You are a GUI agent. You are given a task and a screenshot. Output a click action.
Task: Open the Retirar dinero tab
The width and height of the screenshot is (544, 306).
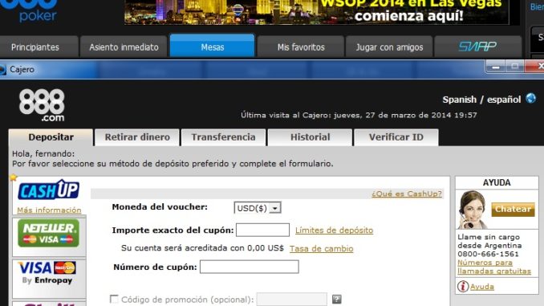click(x=137, y=137)
